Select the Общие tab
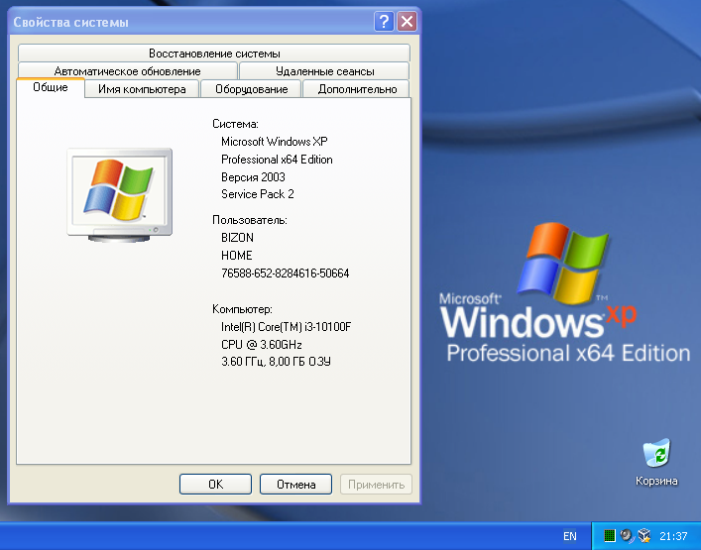The height and width of the screenshot is (550, 701). point(50,87)
